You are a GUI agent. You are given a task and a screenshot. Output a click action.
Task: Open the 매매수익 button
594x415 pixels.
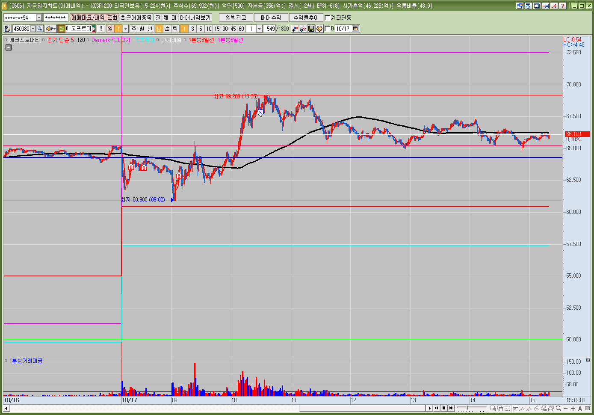point(271,18)
